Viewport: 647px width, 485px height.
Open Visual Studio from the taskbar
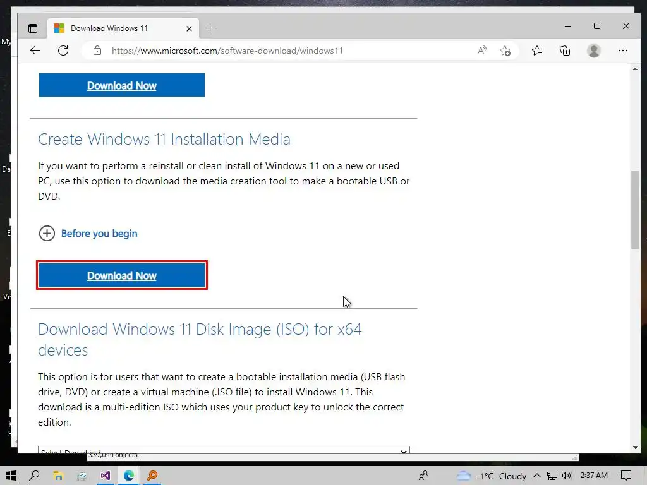106,476
